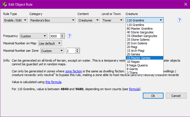Open Maximal Number per Zone dropdown
The image size is (190, 117).
click(x=52, y=51)
